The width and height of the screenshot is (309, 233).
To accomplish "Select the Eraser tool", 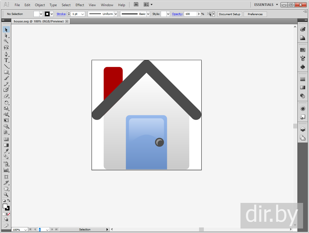I will coord(6,96).
